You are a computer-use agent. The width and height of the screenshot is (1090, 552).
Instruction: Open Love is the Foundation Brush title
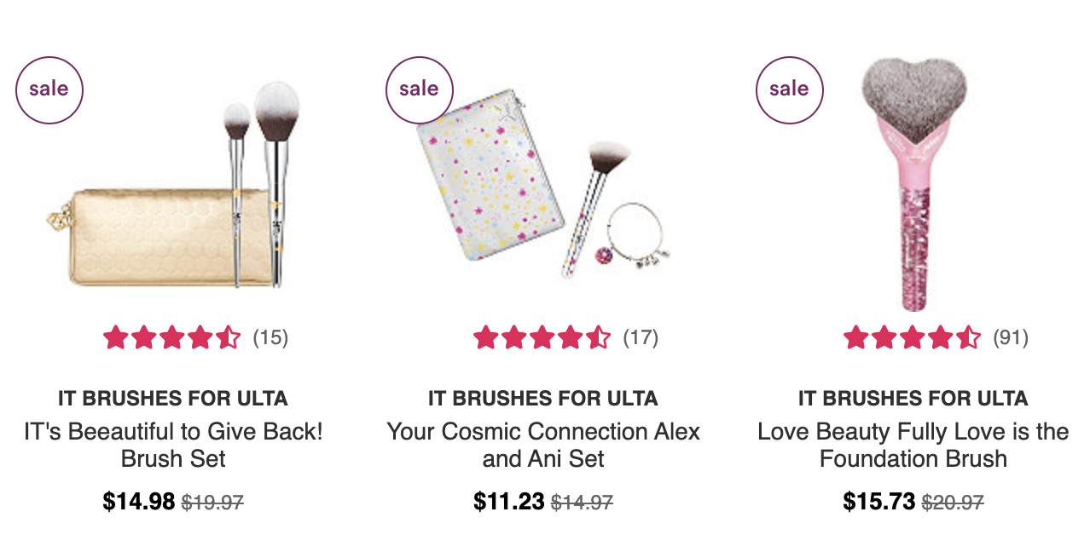tap(913, 445)
